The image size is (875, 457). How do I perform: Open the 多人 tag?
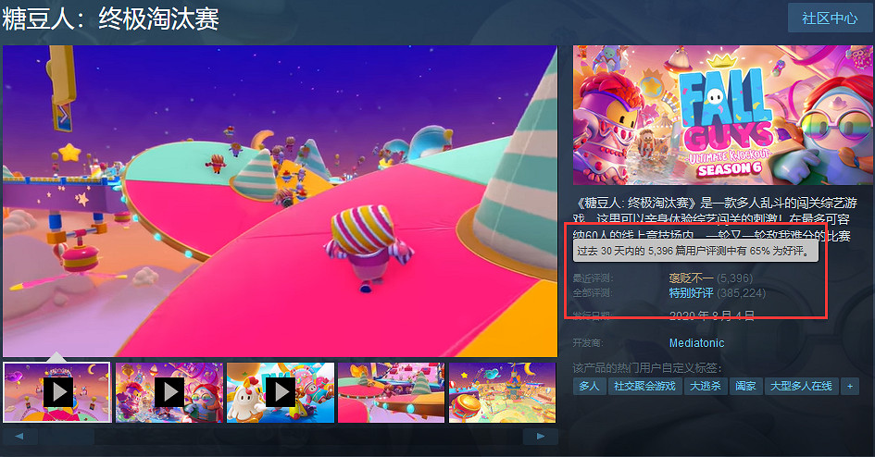589,386
